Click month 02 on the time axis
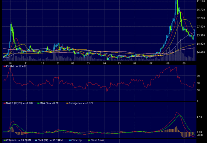Image resolution: width=207 pixels, height=143 pixels. tap(73, 63)
